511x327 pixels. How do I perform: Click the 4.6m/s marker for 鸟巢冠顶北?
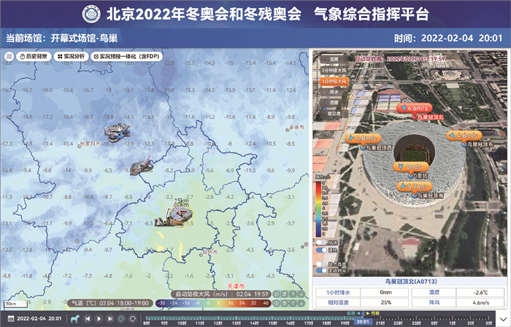point(414,109)
